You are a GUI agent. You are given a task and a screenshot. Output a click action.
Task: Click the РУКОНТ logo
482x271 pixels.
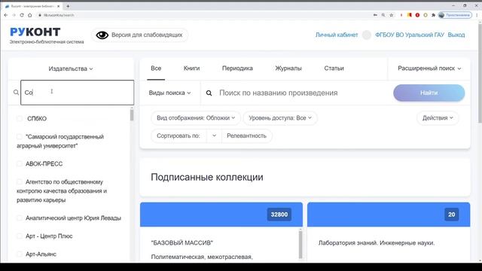click(x=35, y=32)
